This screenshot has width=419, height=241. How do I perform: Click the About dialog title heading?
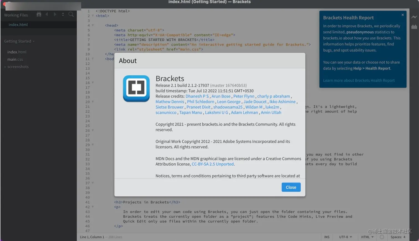pyautogui.click(x=128, y=61)
